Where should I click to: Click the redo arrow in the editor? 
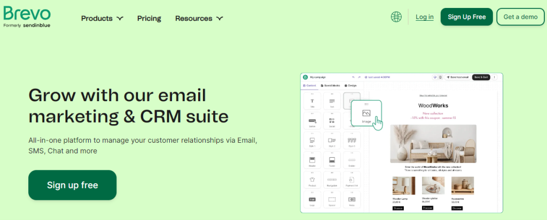(x=360, y=77)
